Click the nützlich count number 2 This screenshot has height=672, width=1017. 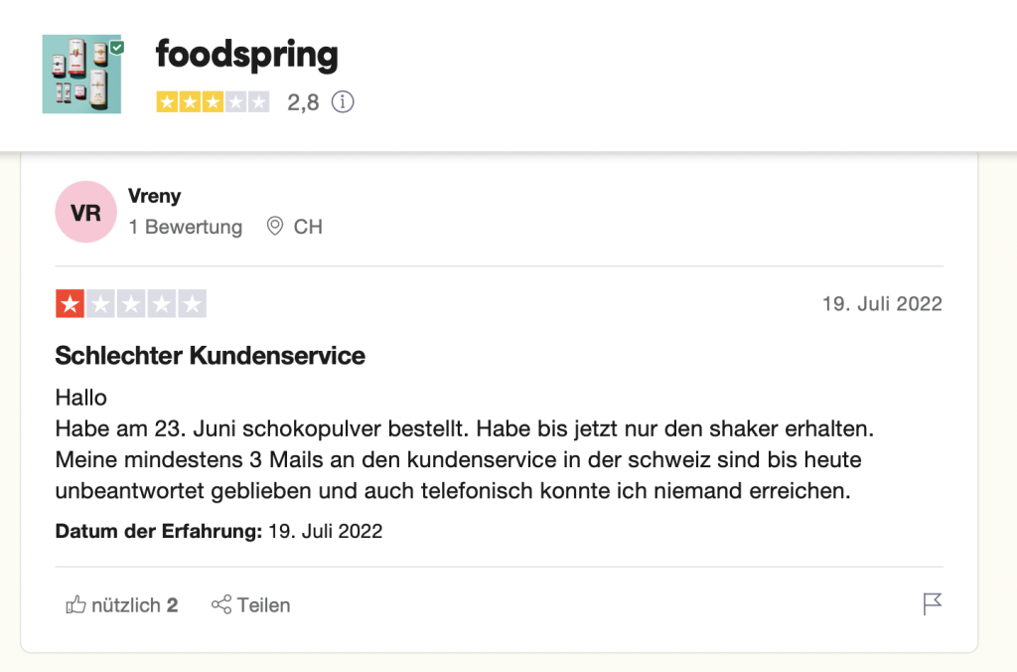(x=172, y=605)
